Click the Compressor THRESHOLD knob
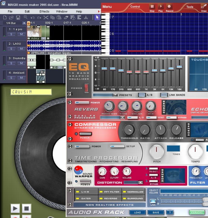This screenshot has height=218, width=208. coord(129,130)
